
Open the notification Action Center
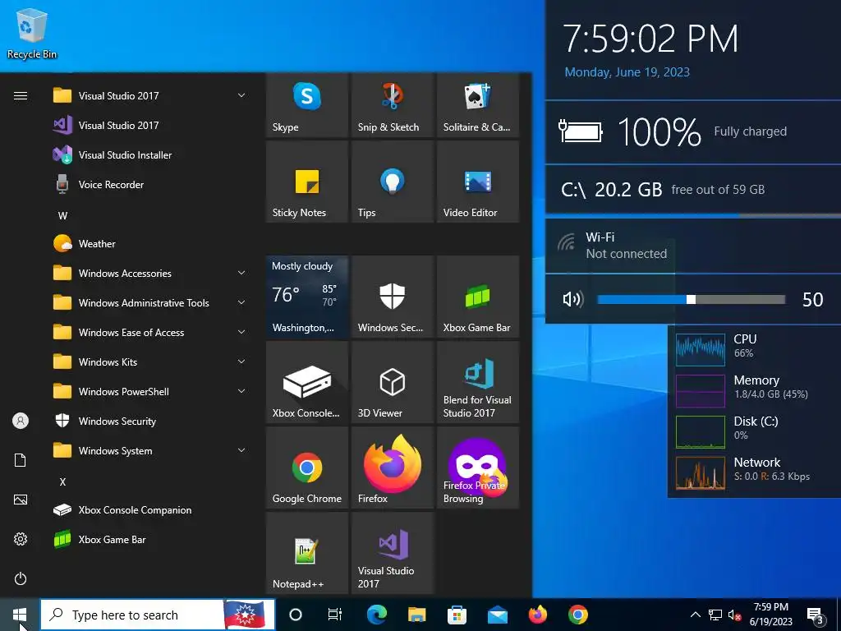pos(816,615)
